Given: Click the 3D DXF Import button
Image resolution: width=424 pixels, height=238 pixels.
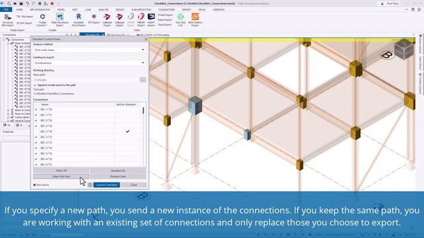Looking at the screenshot, I should [25, 23].
